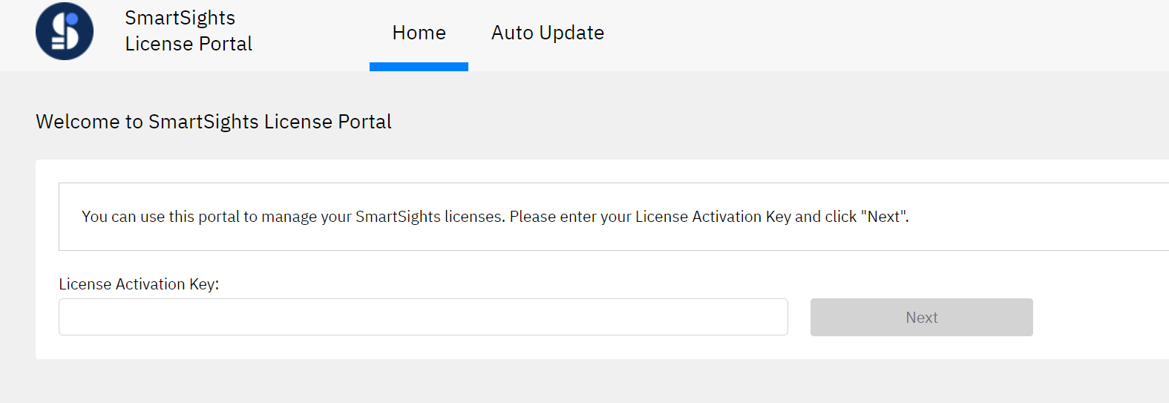Image resolution: width=1169 pixels, height=403 pixels.
Task: Click the "License Portal" text in header
Action: tap(189, 44)
